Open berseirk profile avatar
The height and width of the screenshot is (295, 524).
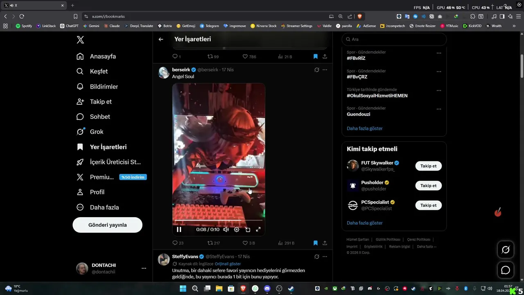tap(164, 73)
